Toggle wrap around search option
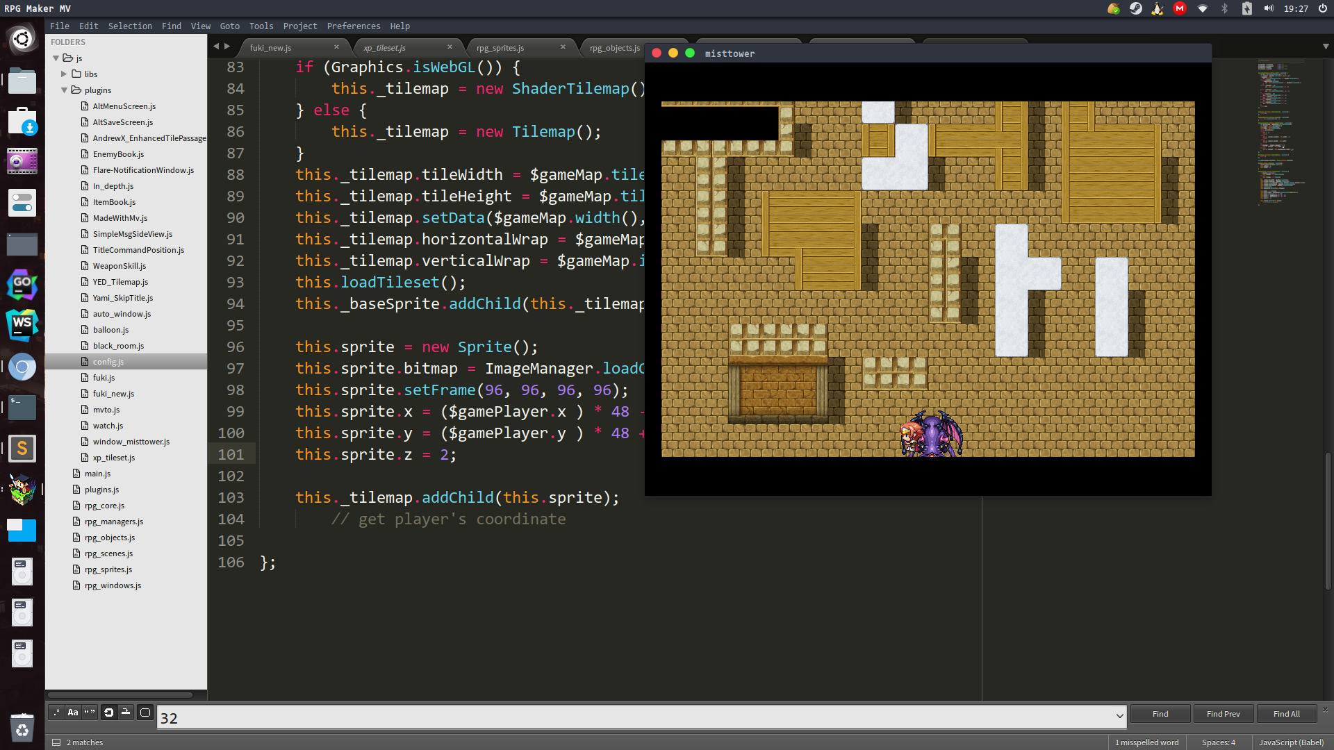Viewport: 1334px width, 750px height. pyautogui.click(x=109, y=712)
